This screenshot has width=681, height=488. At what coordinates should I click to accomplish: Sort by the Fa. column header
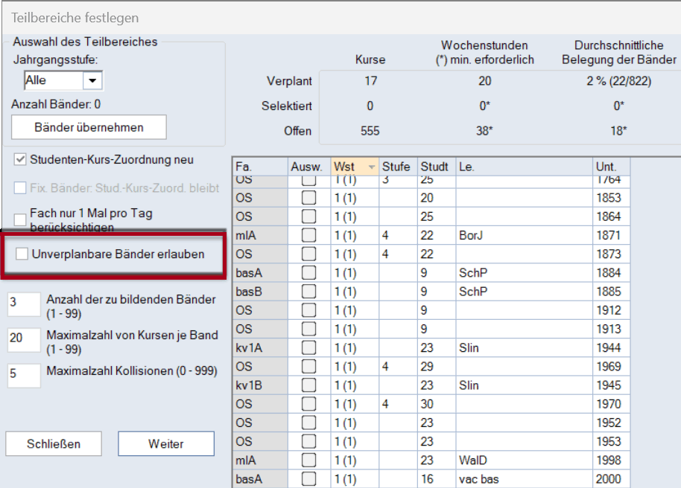[x=261, y=167]
